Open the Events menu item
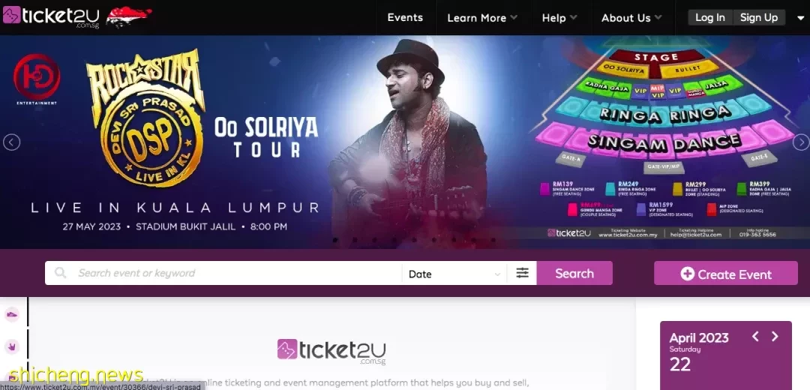The width and height of the screenshot is (810, 390). pos(405,17)
